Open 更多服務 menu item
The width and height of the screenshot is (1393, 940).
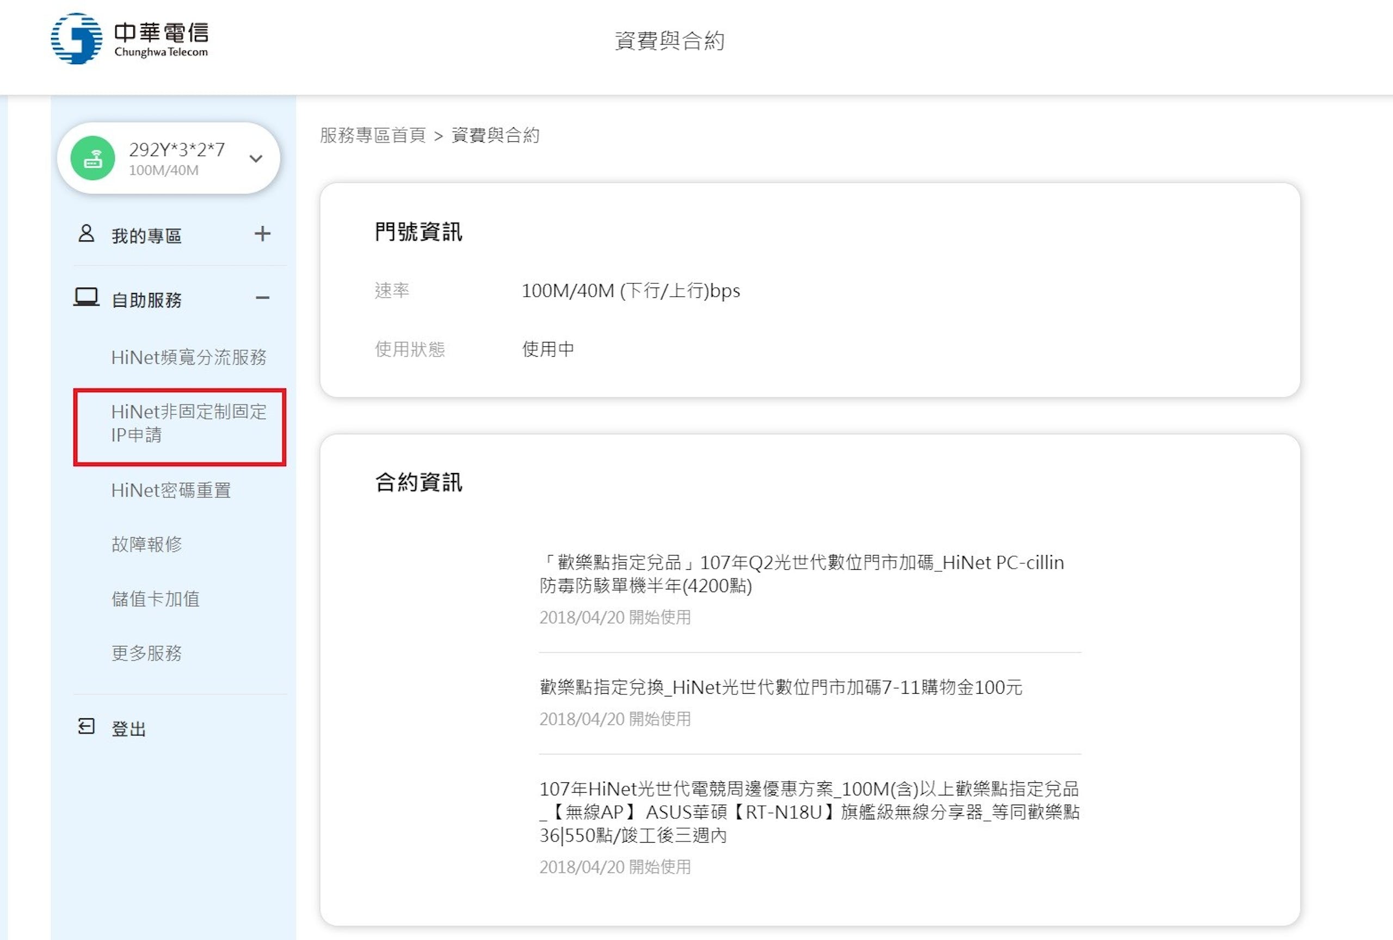pos(147,652)
